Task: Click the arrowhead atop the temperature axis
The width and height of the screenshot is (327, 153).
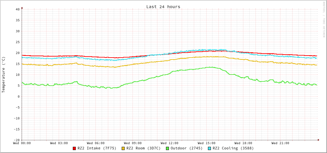Action: tap(22, 7)
